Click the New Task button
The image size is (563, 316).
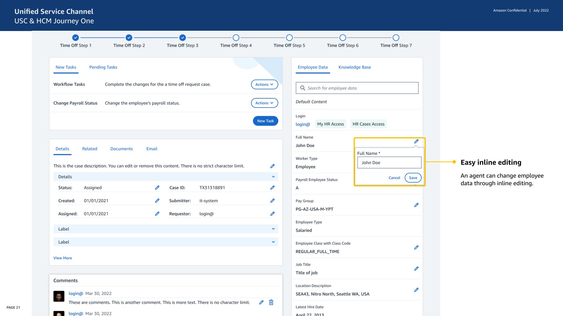coord(265,121)
